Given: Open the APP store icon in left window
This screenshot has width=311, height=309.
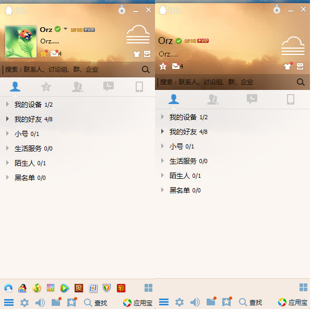Looking at the screenshot, I should point(51,288).
